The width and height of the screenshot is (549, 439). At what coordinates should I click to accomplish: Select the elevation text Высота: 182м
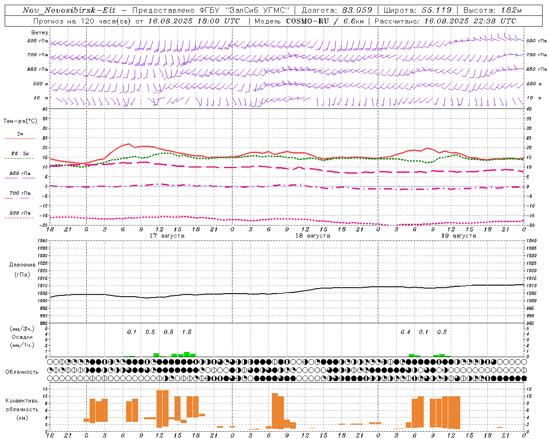click(x=492, y=10)
